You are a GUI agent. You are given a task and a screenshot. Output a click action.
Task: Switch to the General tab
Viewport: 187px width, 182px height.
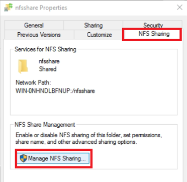pyautogui.click(x=34, y=25)
